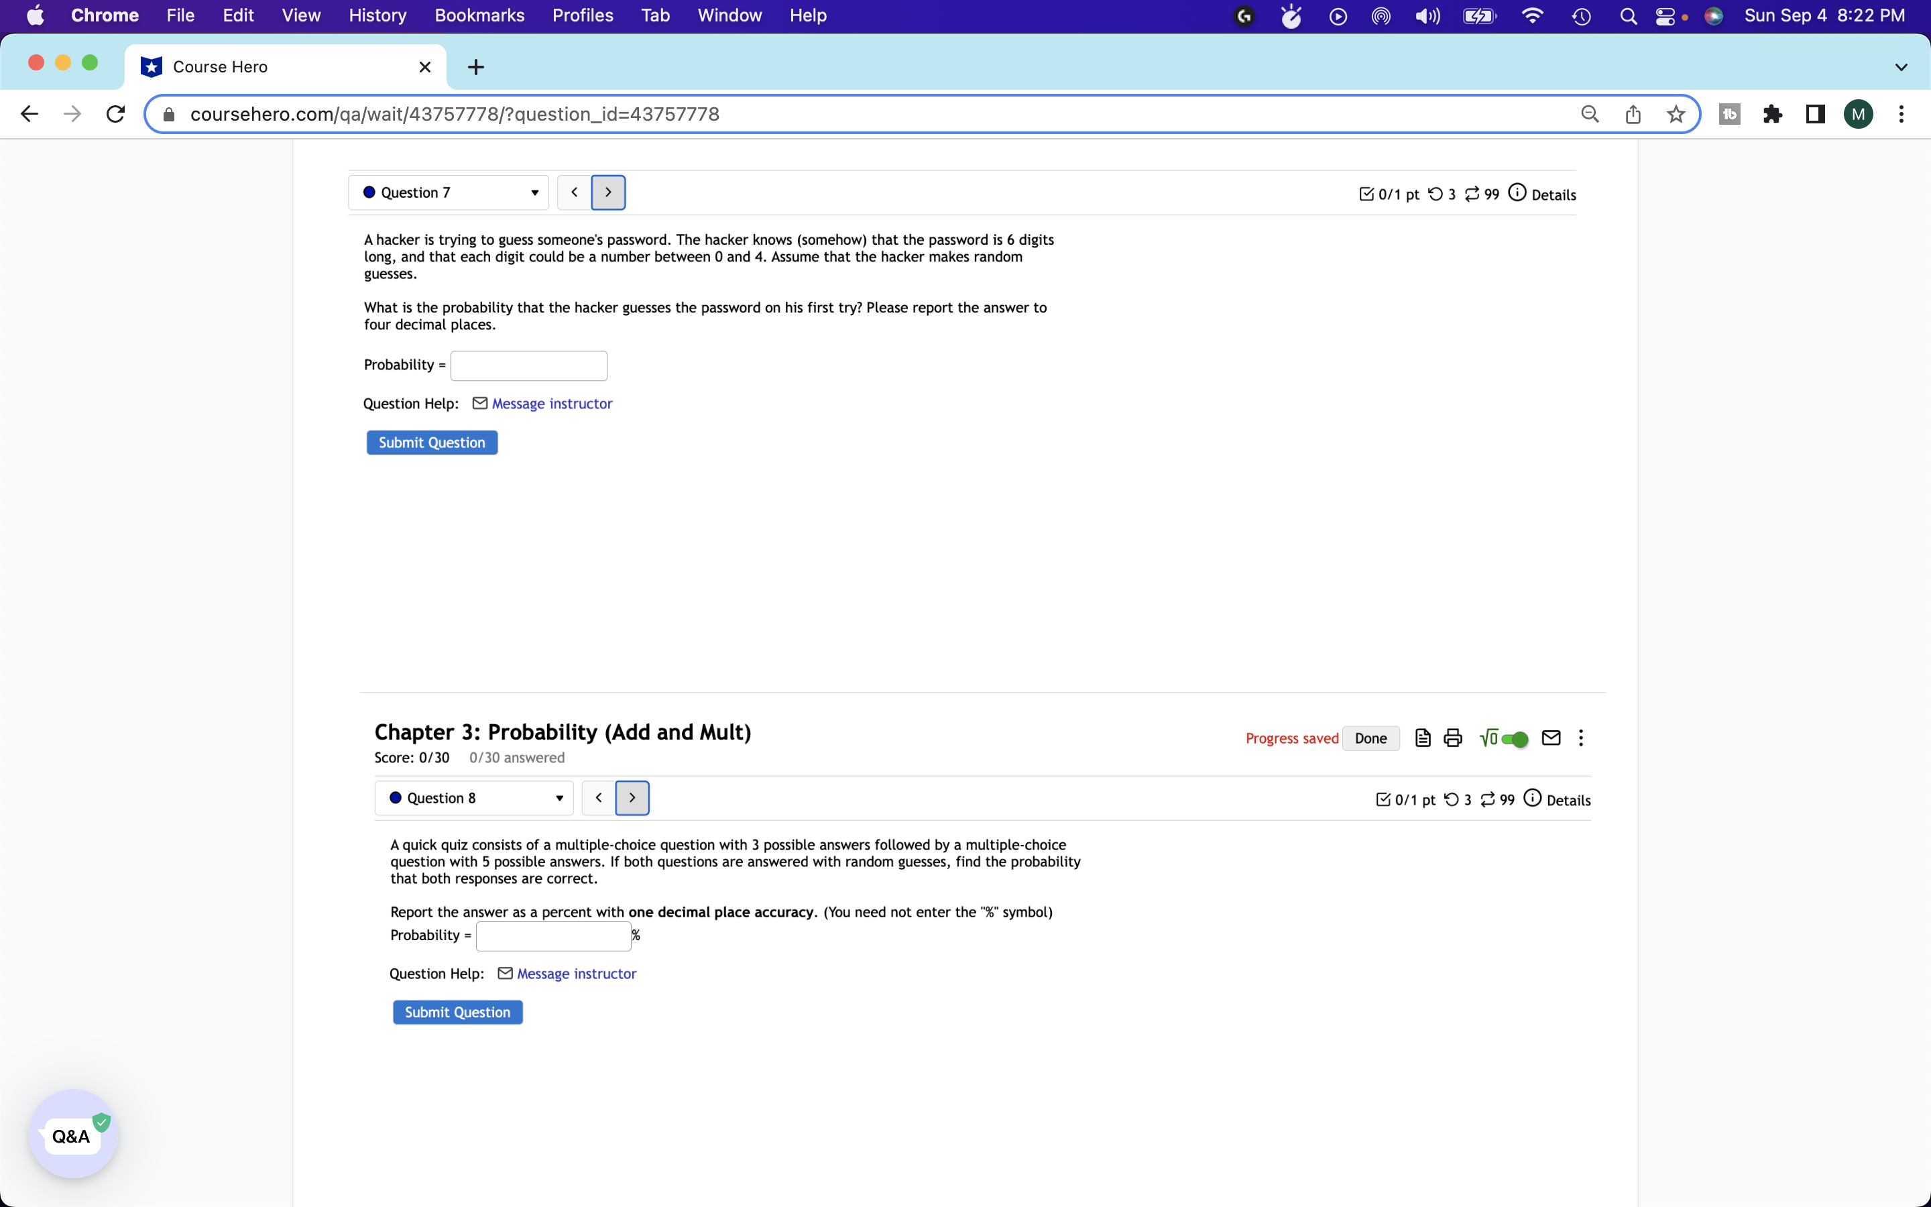Open the three-dot menu beside envelope icon

point(1581,738)
